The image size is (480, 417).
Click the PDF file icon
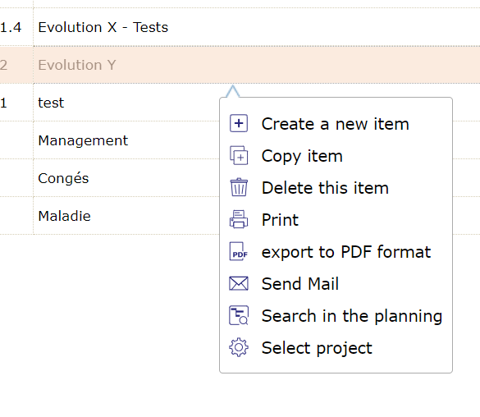[239, 251]
